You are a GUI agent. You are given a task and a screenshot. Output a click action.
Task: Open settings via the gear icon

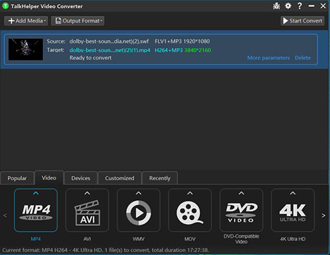pyautogui.click(x=288, y=6)
